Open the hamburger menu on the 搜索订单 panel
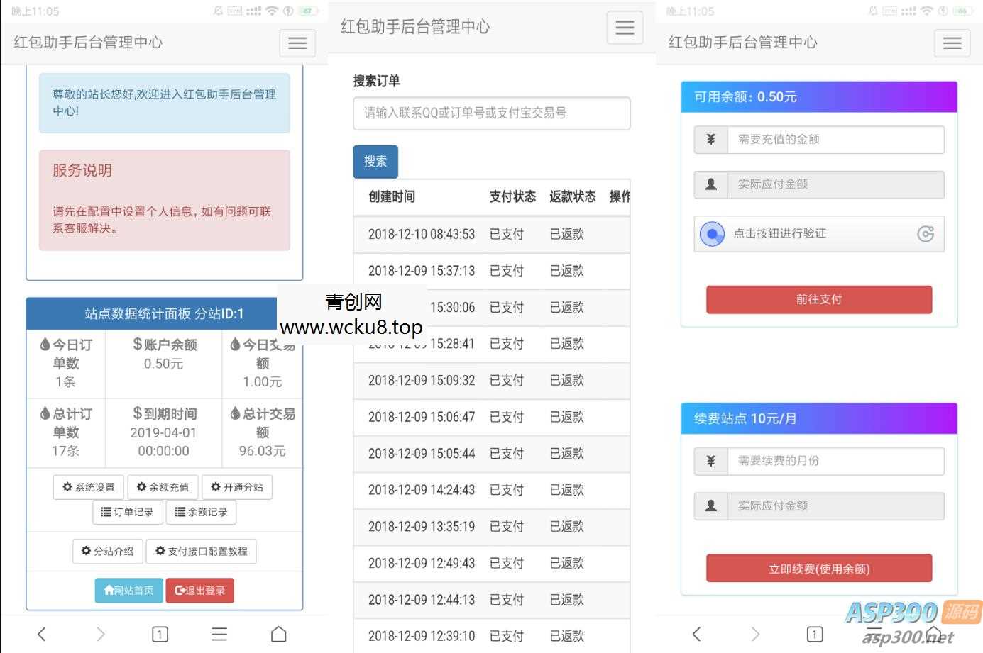 point(625,28)
